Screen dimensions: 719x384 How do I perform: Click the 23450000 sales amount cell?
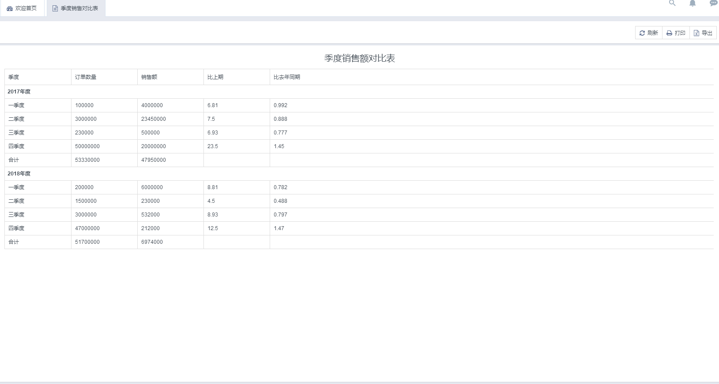coord(154,119)
